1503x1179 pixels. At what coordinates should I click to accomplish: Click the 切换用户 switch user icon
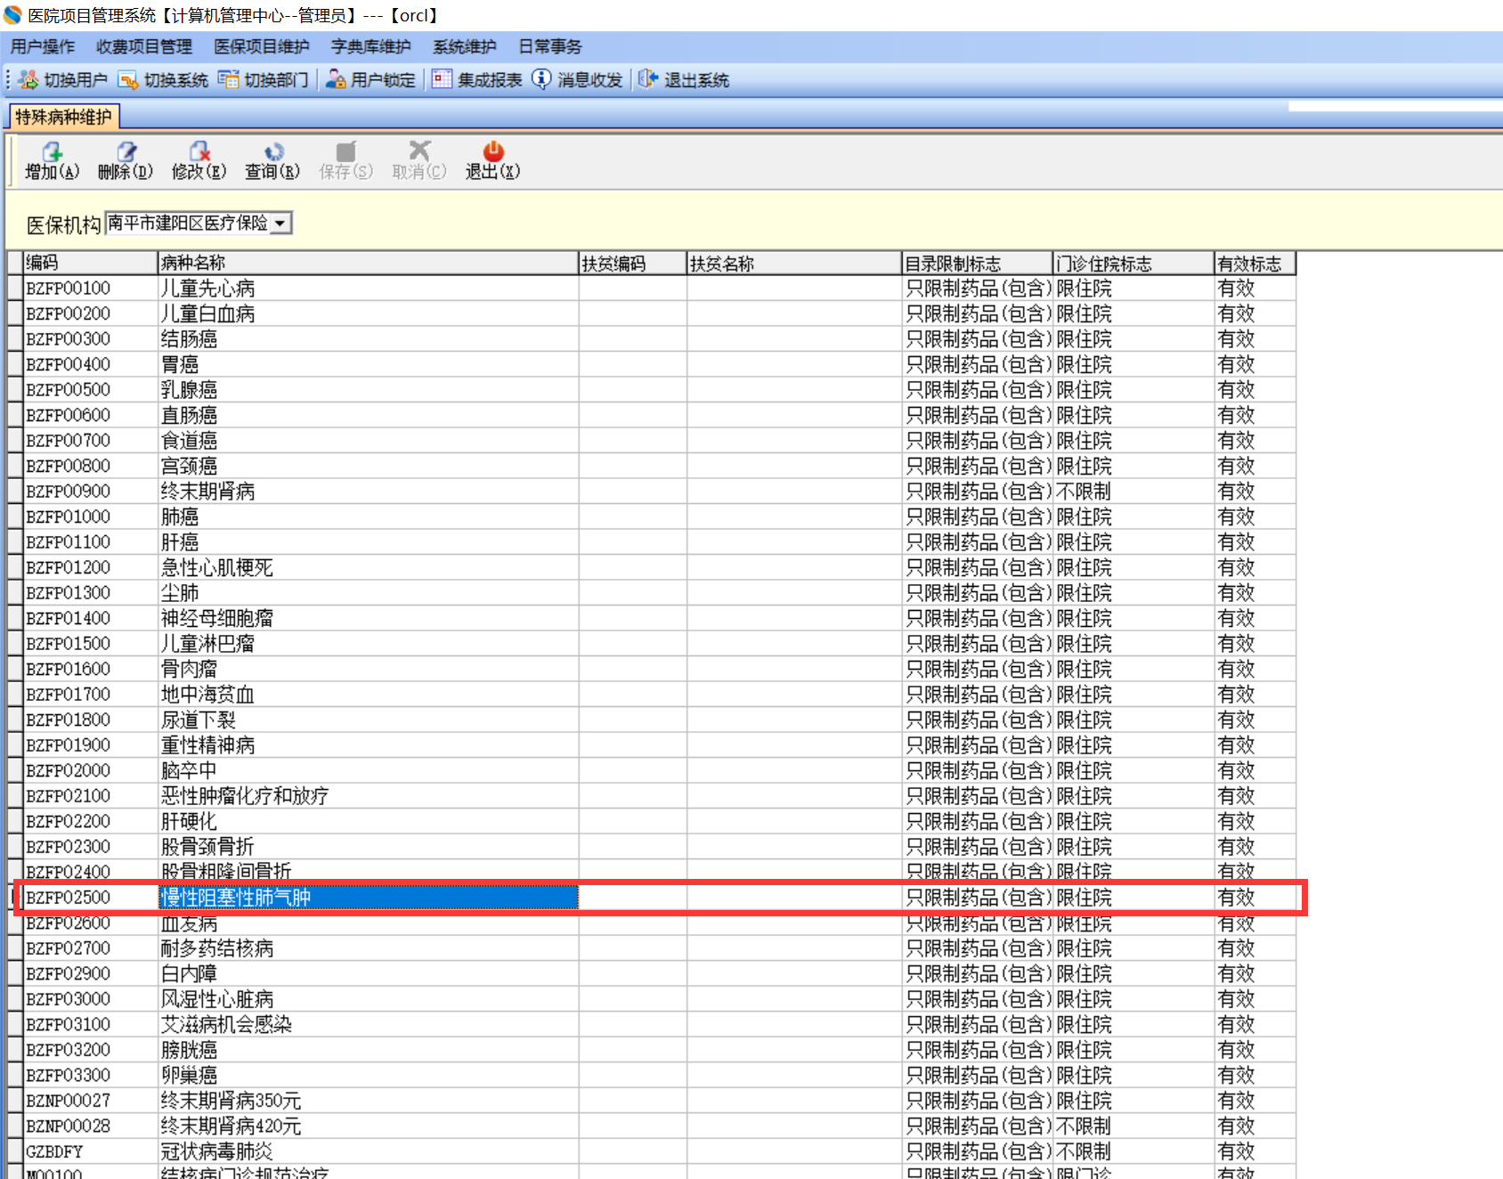pos(28,80)
